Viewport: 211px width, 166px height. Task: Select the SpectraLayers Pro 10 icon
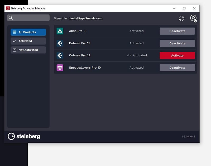[60, 68]
